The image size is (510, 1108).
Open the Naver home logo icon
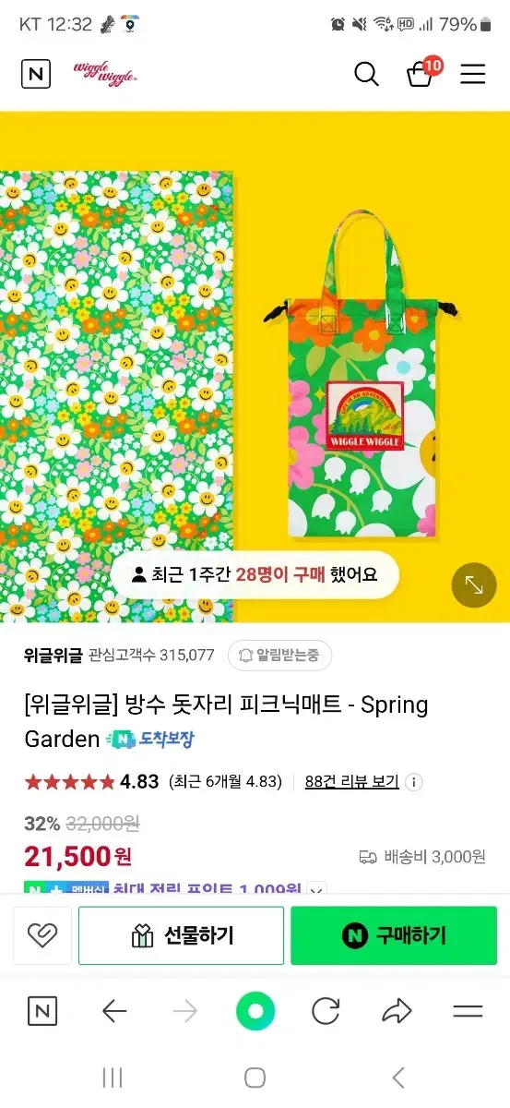click(x=36, y=74)
